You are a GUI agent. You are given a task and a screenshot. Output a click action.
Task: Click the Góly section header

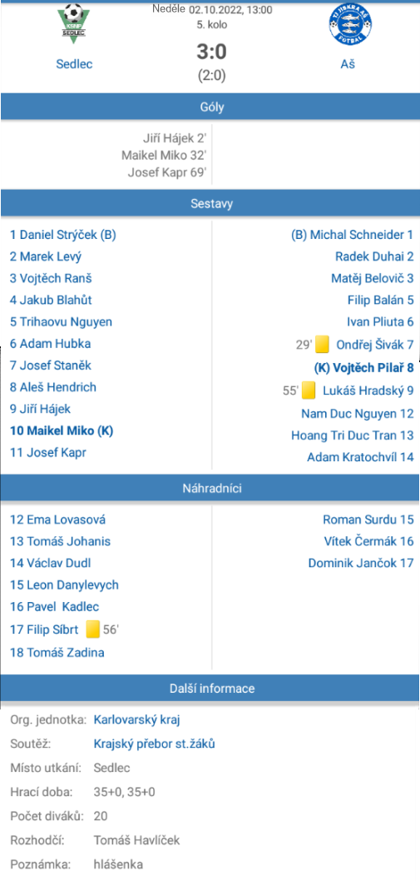pos(210,107)
